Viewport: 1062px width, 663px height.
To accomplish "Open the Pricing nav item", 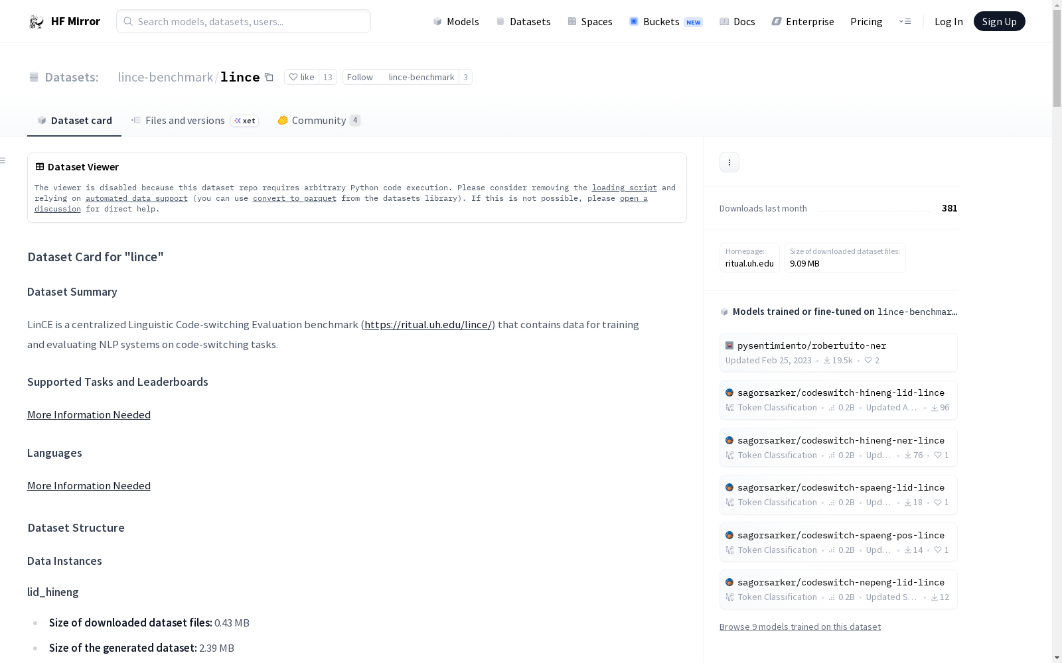I will click(x=866, y=21).
